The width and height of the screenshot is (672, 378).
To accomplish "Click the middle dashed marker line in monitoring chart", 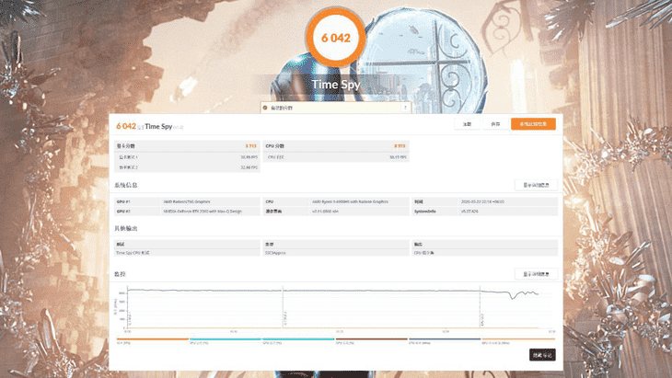I will tap(283, 307).
